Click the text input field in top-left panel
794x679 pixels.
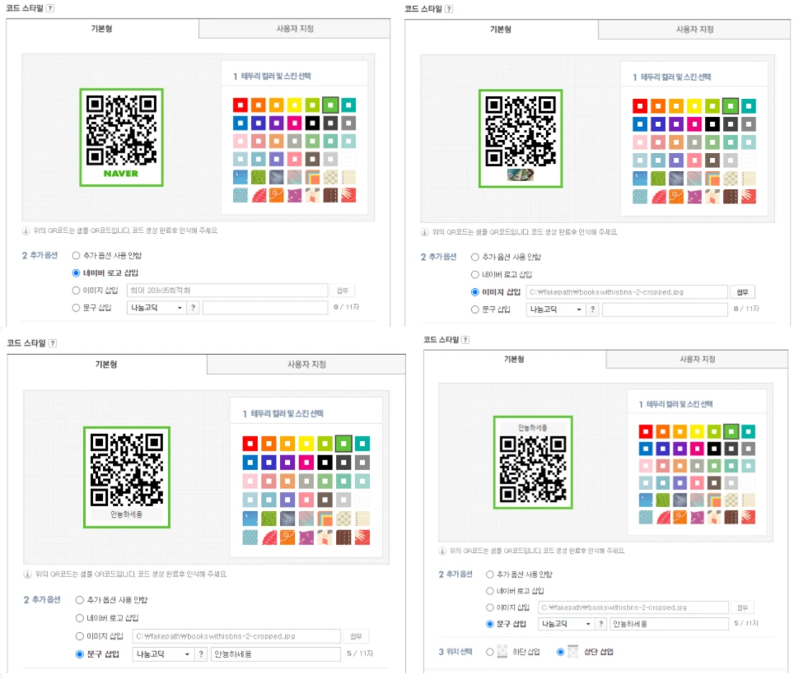click(x=265, y=307)
